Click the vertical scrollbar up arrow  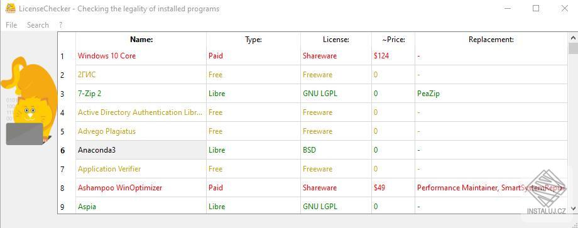(x=573, y=38)
